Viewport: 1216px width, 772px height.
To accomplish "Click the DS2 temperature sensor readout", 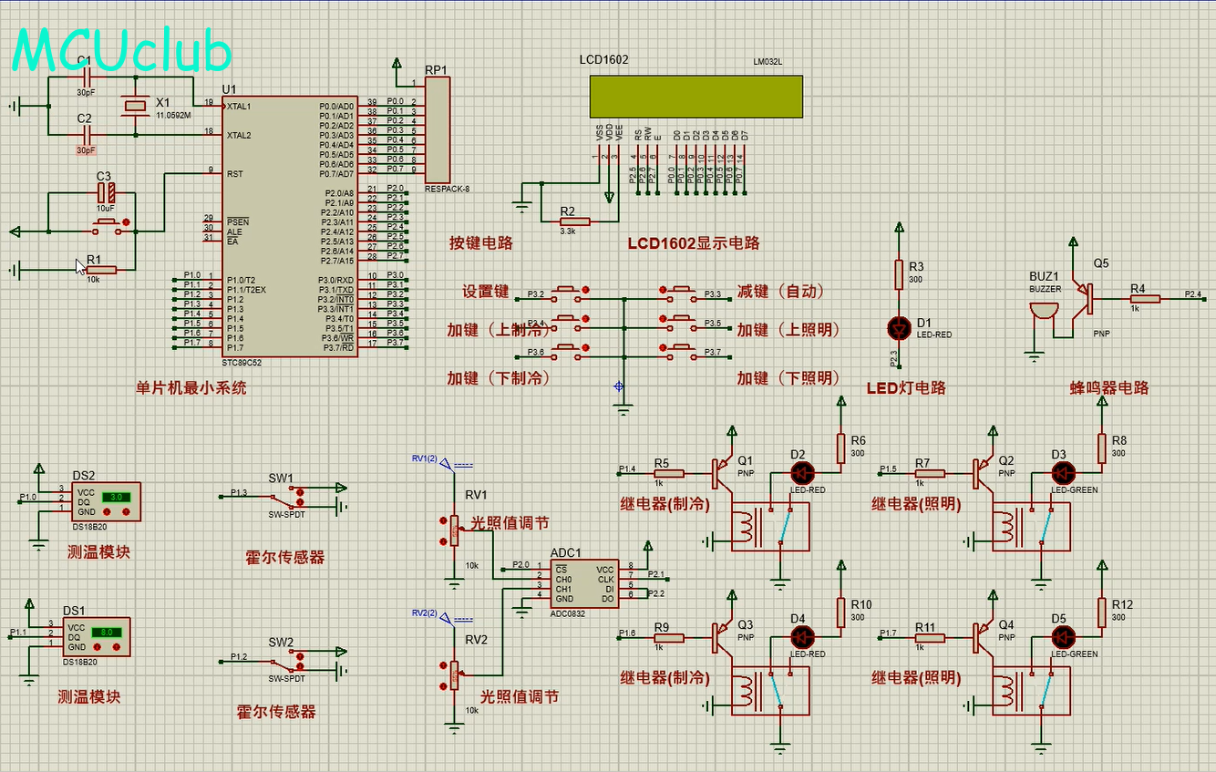I will click(x=117, y=497).
